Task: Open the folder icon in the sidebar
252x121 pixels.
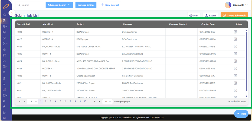Action: [4, 61]
